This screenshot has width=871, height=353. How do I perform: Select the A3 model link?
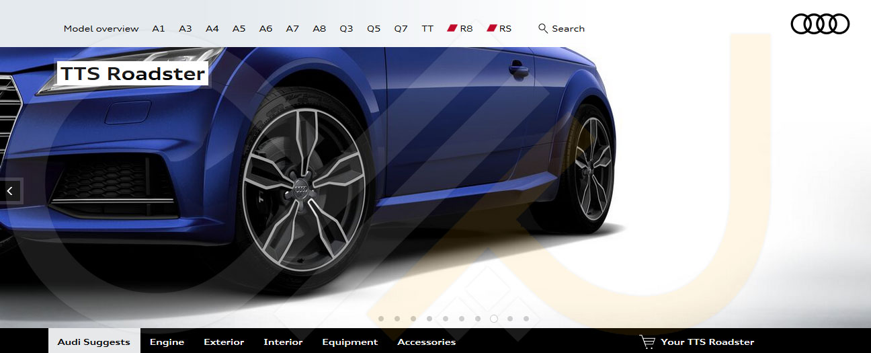click(185, 29)
